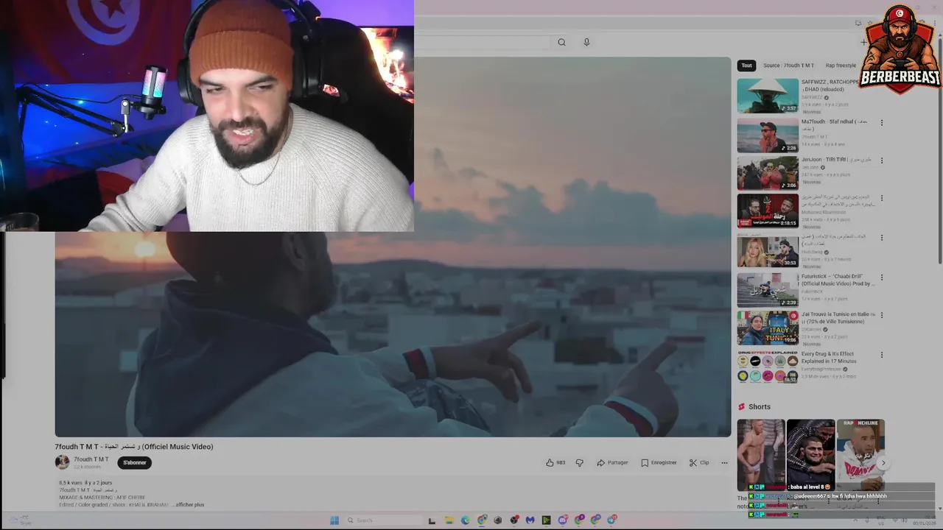Open the 7foudh T M T channel avatar
This screenshot has width=943, height=530.
pyautogui.click(x=62, y=462)
